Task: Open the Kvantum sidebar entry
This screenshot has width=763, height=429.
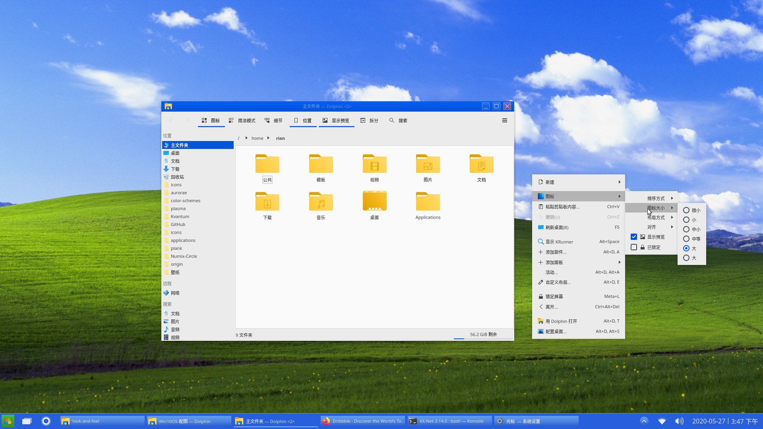Action: 198,216
